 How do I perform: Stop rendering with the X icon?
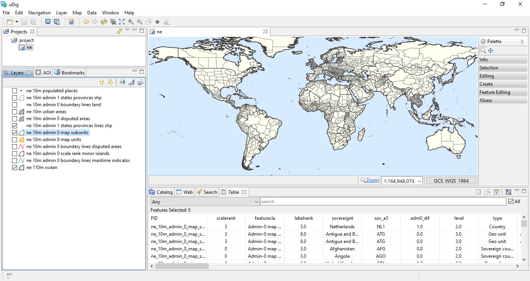113,22
